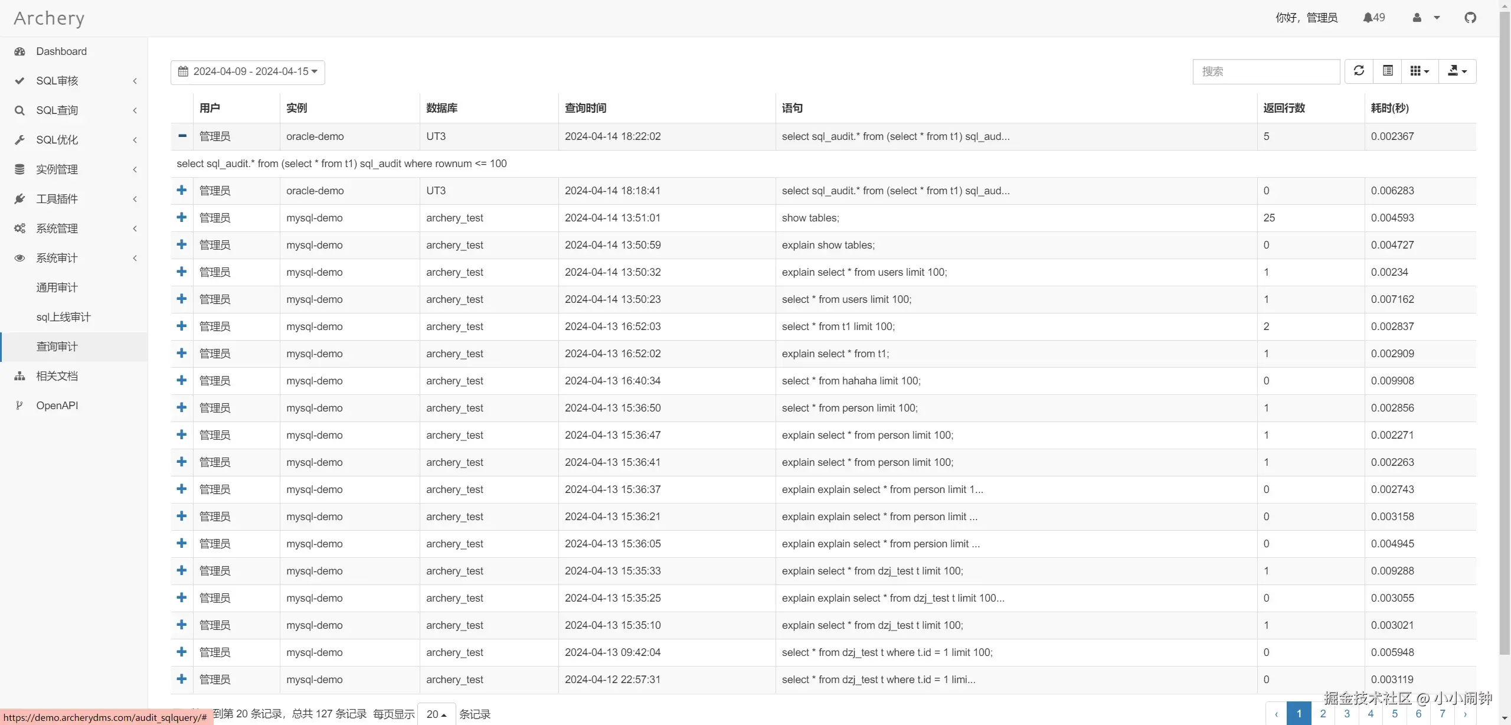The height and width of the screenshot is (725, 1511).
Task: Toggle the card view icon
Action: (1388, 71)
